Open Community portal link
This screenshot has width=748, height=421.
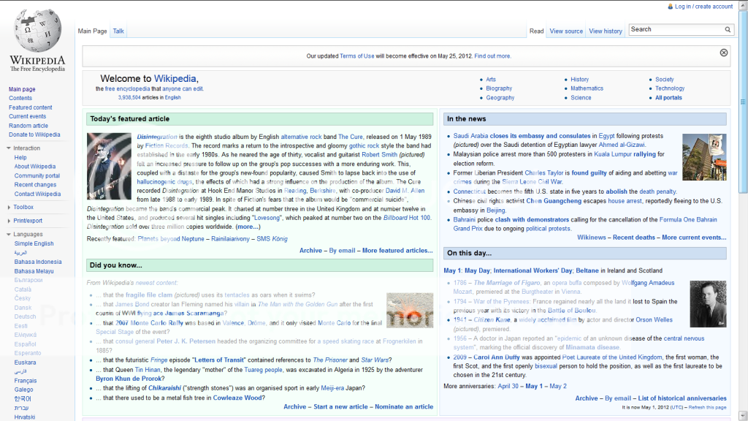(37, 175)
